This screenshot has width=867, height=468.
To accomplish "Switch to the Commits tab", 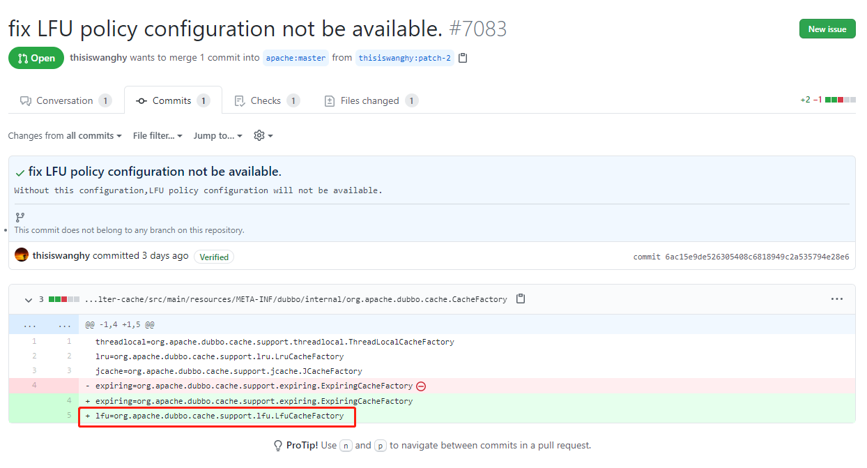I will click(173, 100).
